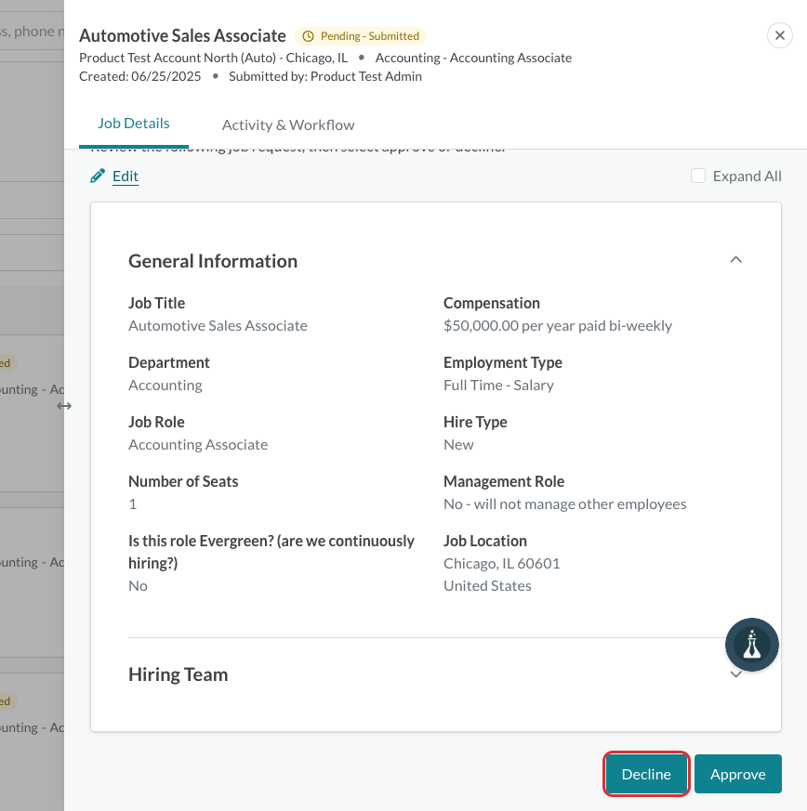Click the Created: 06/25/2025 text
Screen dimensions: 807x811
tap(139, 76)
